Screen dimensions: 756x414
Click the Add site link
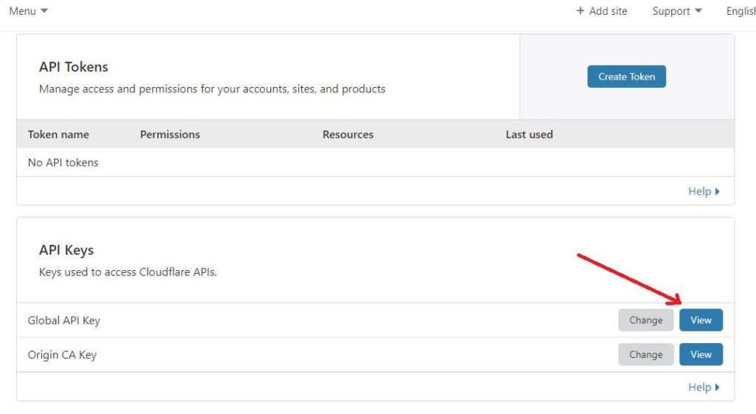pos(602,11)
